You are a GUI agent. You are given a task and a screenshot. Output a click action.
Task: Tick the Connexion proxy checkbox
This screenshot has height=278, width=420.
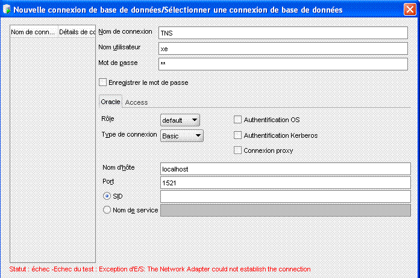point(237,150)
